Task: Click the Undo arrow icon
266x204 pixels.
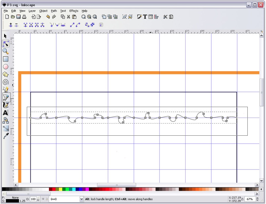Action: [x=48, y=17]
